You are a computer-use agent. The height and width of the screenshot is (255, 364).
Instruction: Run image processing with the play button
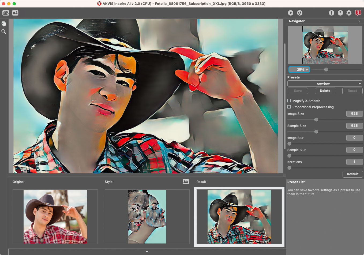tap(291, 13)
